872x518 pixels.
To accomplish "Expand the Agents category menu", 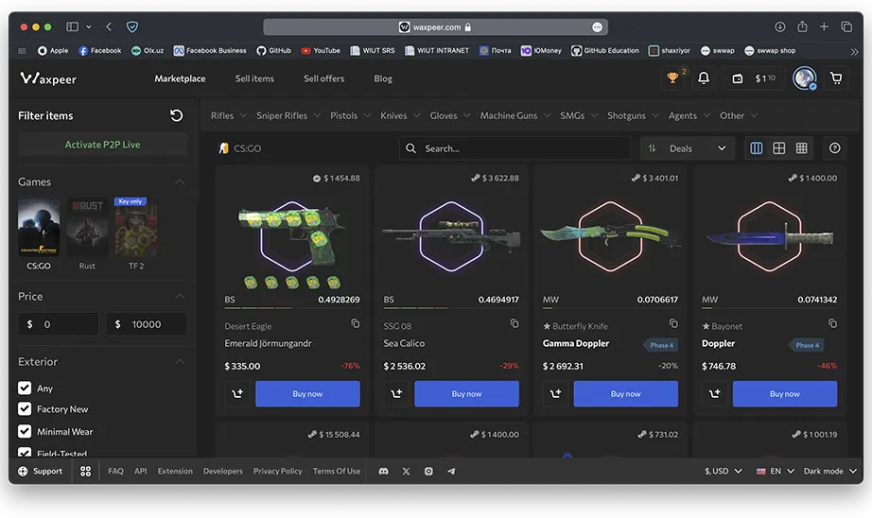I will coord(689,115).
